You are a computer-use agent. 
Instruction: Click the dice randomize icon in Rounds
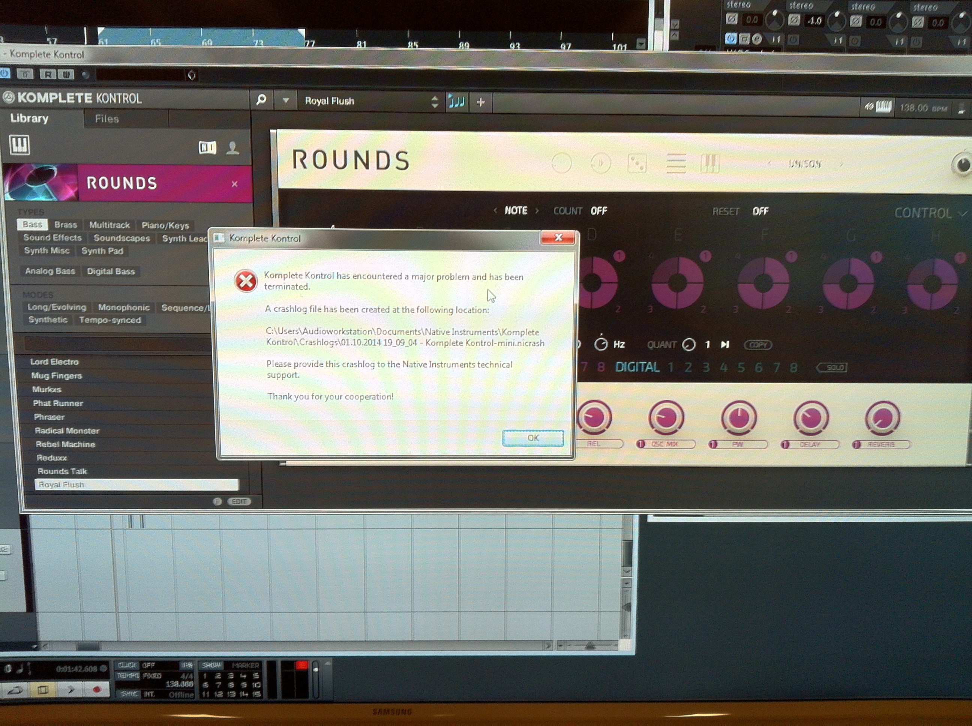(x=637, y=164)
